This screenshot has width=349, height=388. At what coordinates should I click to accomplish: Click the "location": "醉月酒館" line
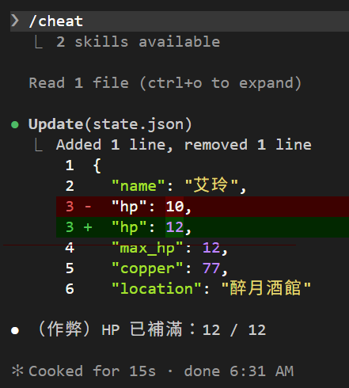click(211, 288)
